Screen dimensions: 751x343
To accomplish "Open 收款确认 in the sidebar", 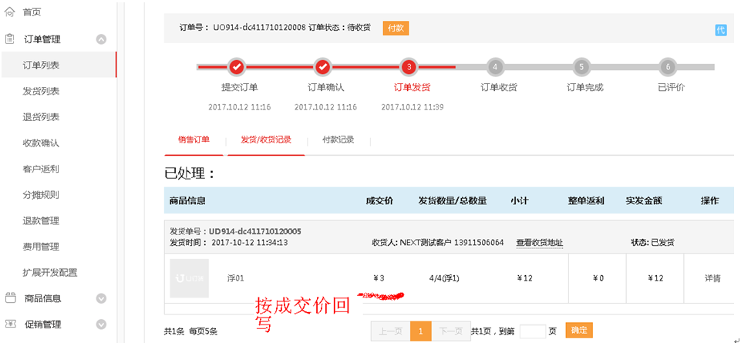I will (41, 143).
